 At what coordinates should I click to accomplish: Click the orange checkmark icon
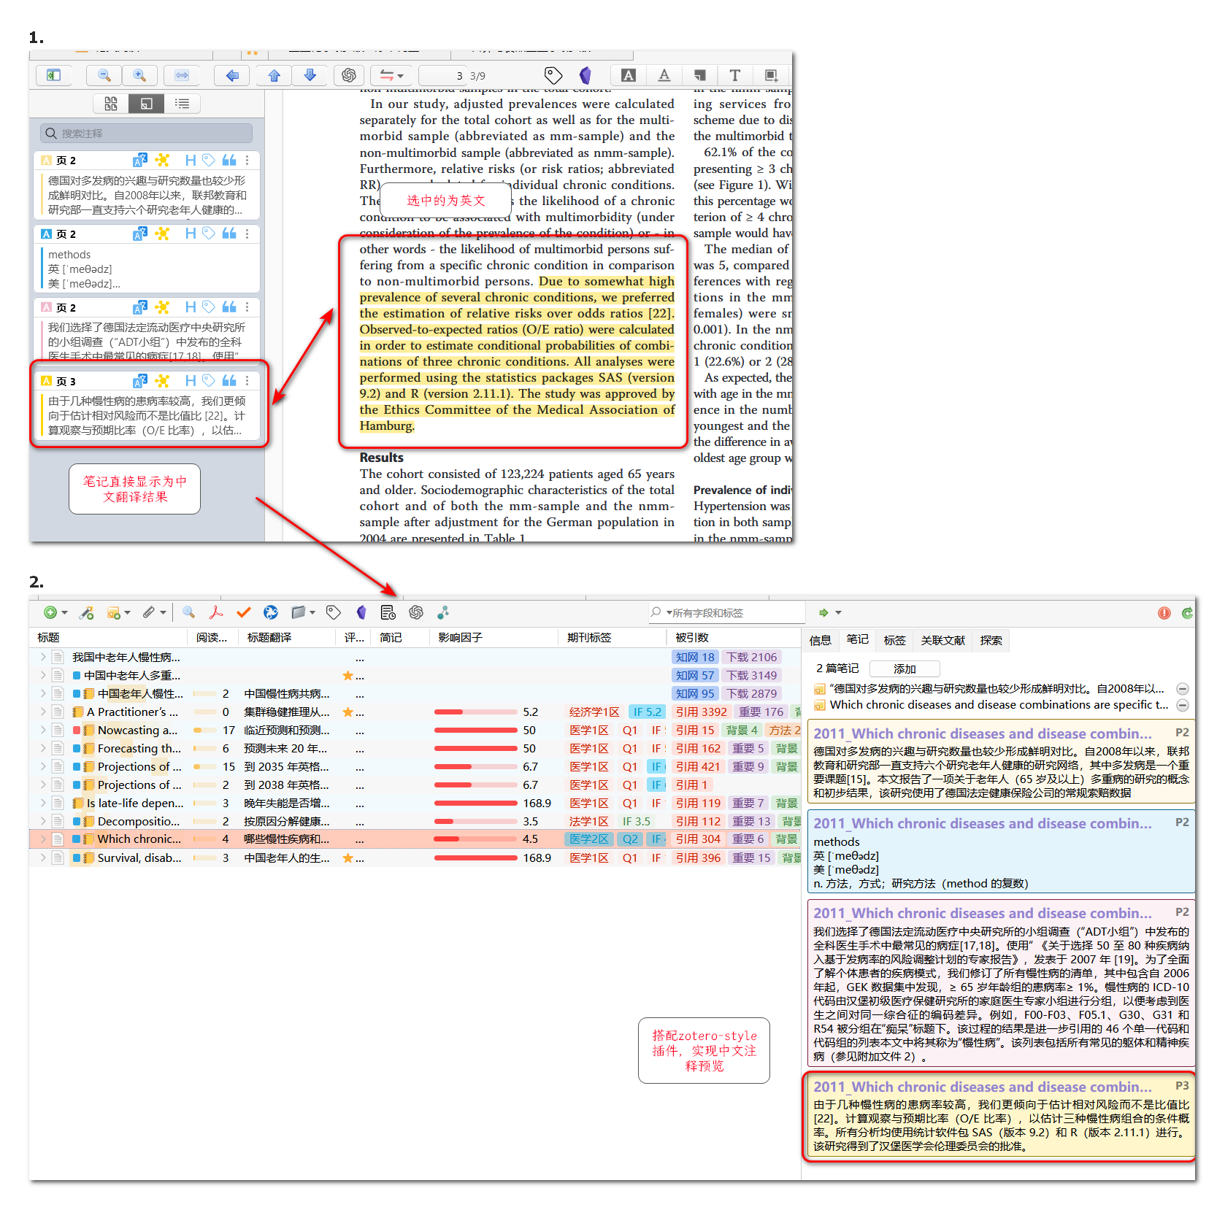pyautogui.click(x=244, y=613)
